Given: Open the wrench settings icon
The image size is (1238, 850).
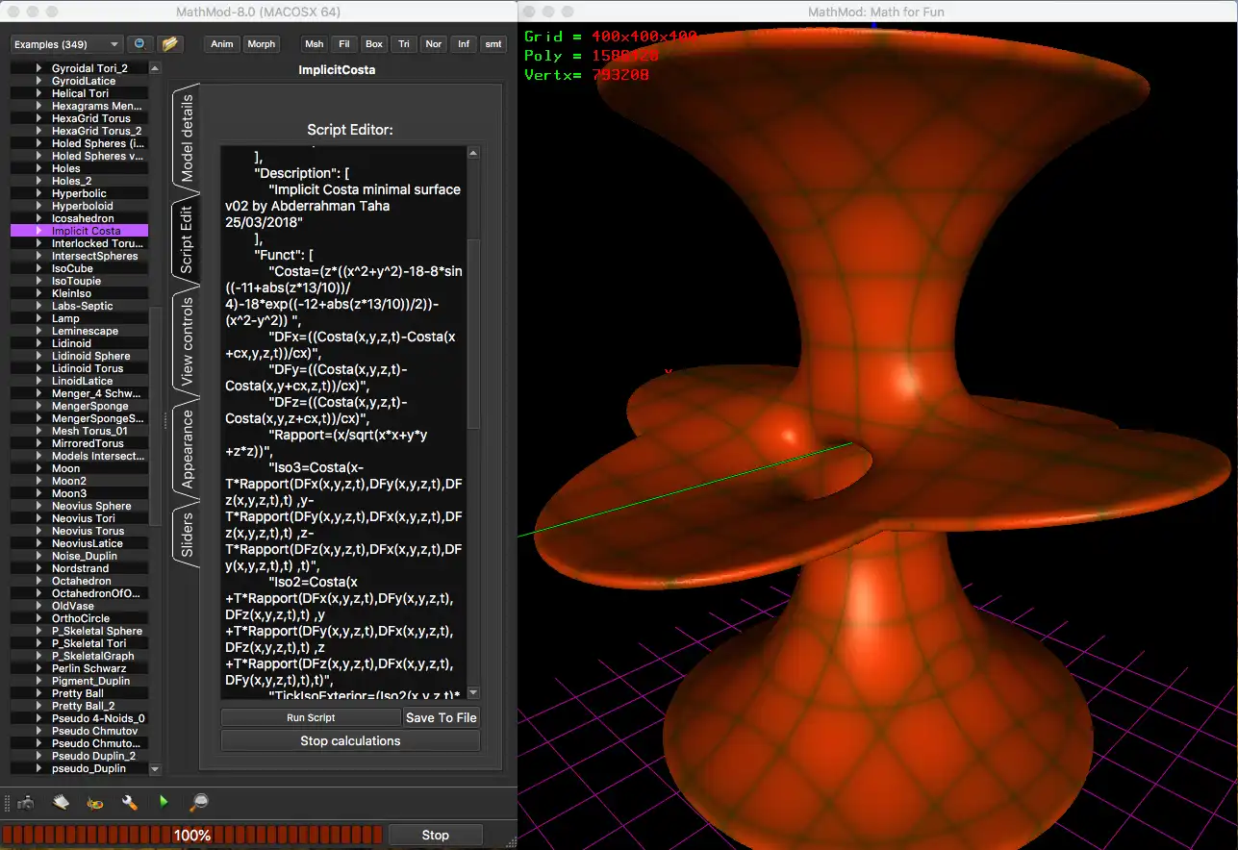Looking at the screenshot, I should pos(130,802).
